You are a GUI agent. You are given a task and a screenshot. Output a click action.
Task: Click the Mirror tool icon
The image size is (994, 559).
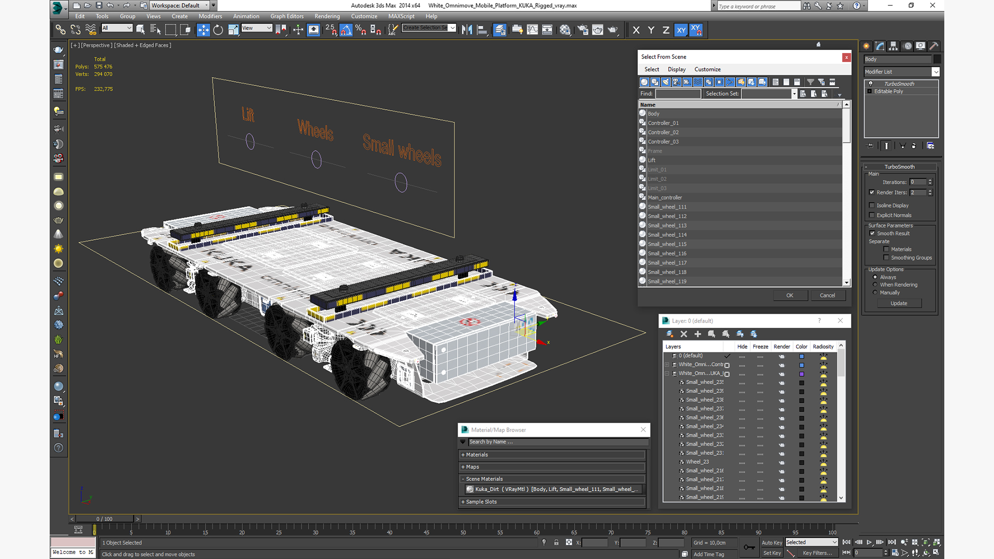click(x=467, y=30)
